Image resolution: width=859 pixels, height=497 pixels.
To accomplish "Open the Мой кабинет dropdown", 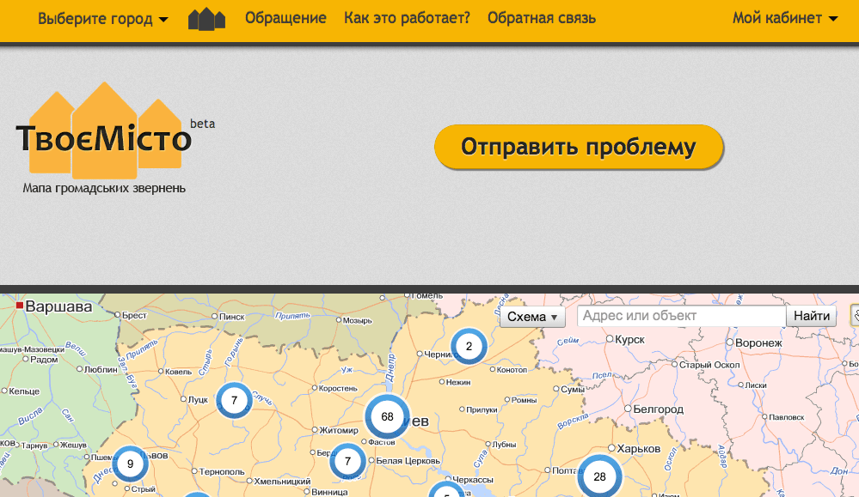I will [x=784, y=19].
